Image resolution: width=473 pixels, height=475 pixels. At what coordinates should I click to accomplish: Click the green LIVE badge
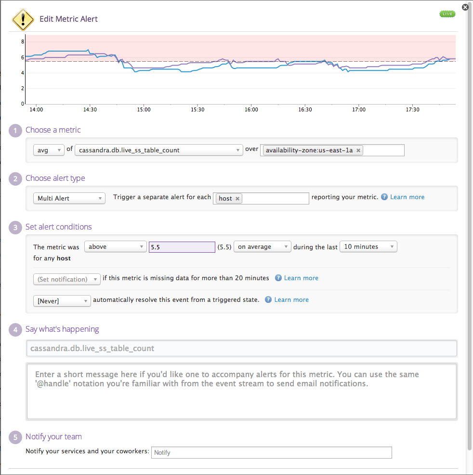447,14
